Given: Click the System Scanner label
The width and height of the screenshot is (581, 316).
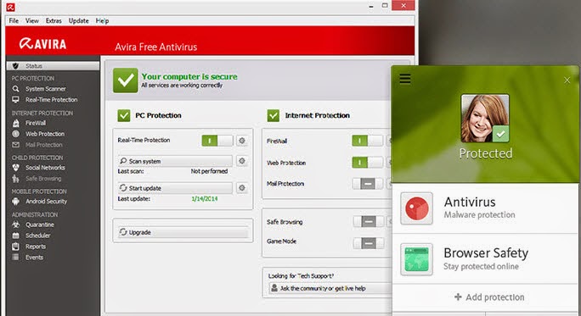Looking at the screenshot, I should pyautogui.click(x=46, y=89).
